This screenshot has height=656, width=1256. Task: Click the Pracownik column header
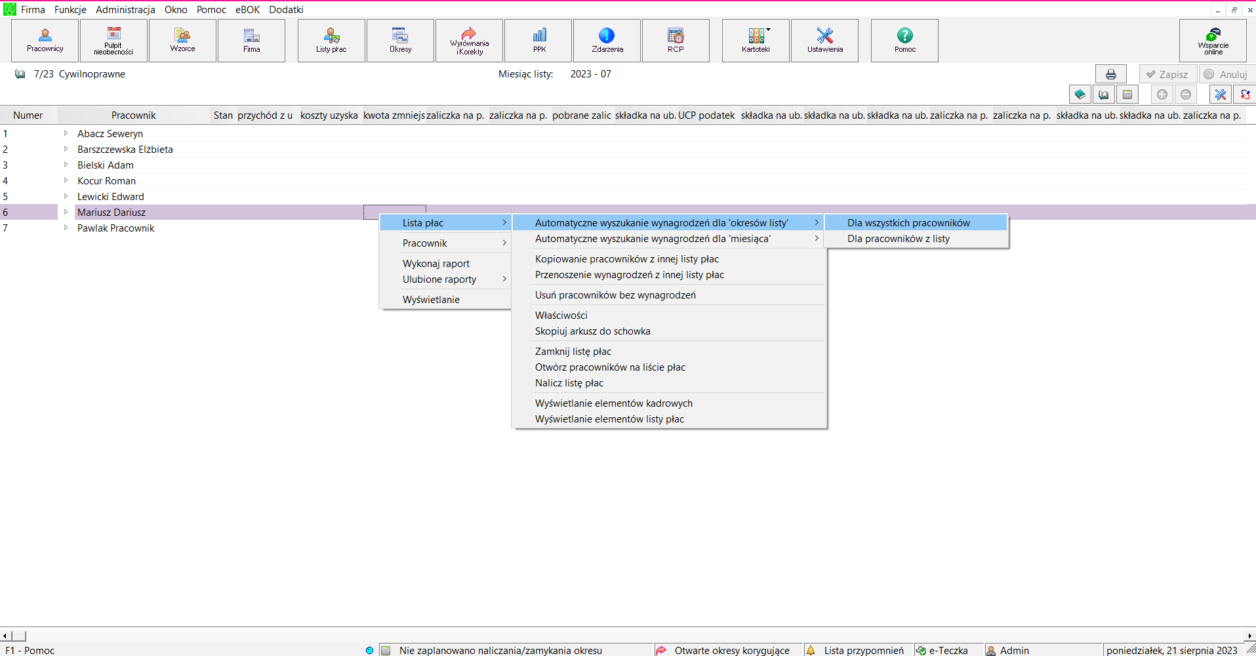click(x=133, y=115)
